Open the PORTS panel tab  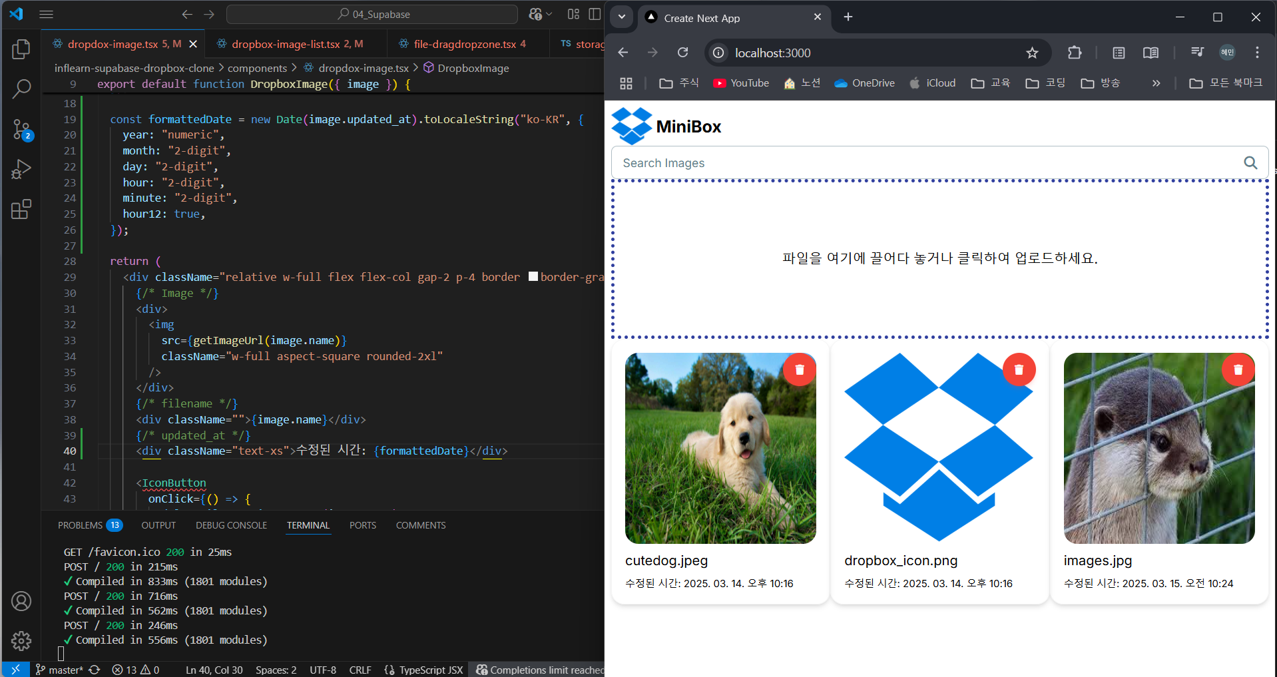[363, 525]
